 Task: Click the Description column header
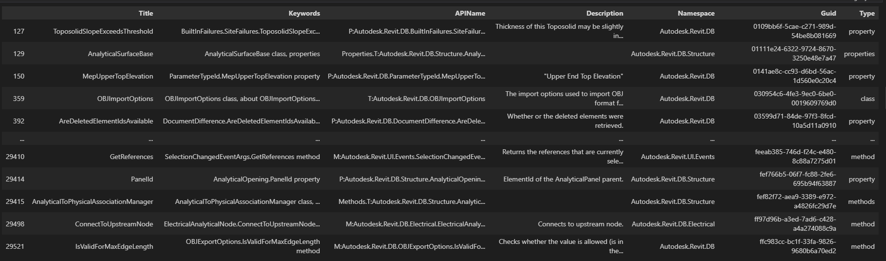pos(604,13)
